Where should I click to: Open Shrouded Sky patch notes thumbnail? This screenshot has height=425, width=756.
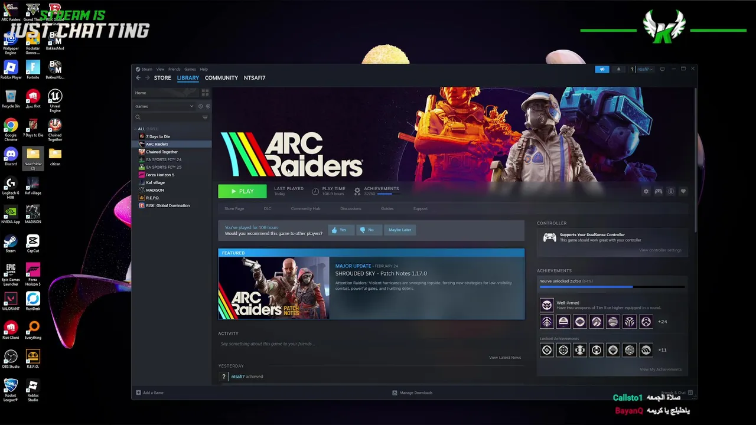(274, 288)
